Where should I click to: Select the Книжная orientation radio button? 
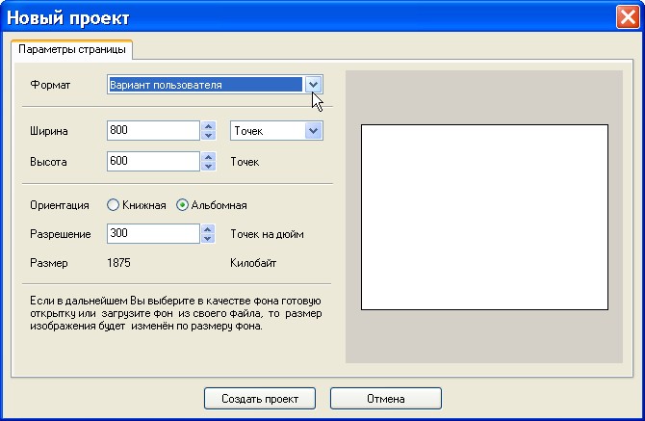tap(113, 205)
